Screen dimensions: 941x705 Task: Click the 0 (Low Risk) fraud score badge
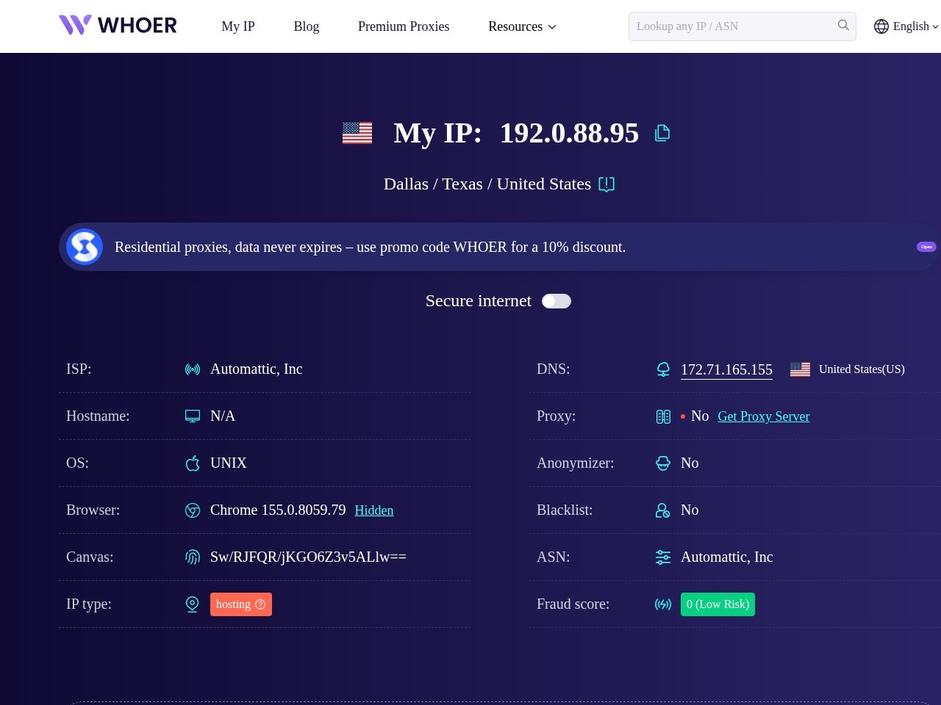point(718,604)
